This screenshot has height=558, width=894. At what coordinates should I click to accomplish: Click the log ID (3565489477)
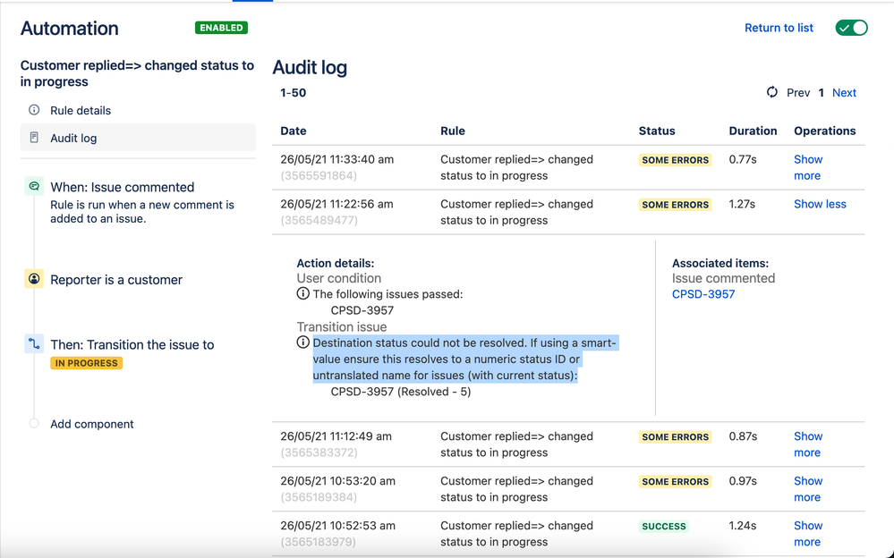pos(319,221)
